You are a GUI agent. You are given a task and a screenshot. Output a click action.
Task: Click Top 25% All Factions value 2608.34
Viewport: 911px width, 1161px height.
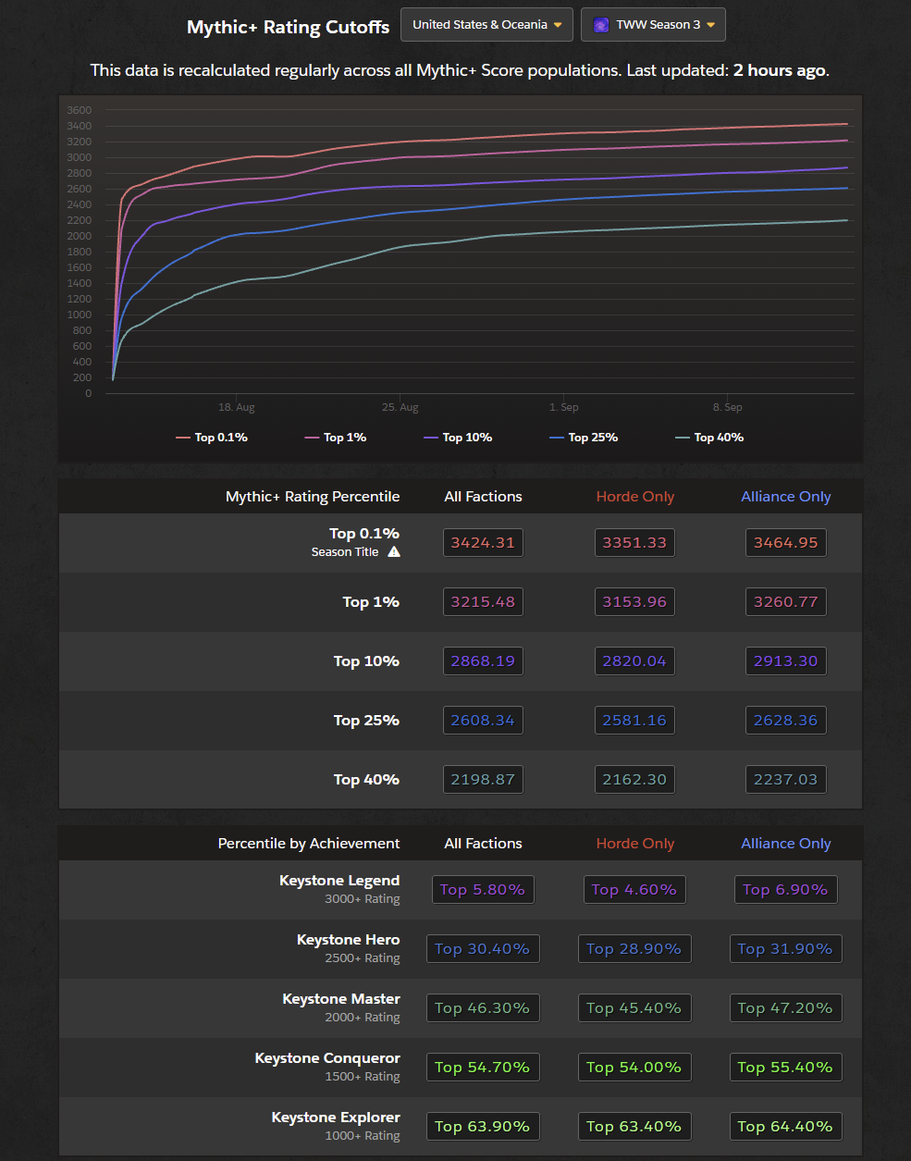[483, 721]
